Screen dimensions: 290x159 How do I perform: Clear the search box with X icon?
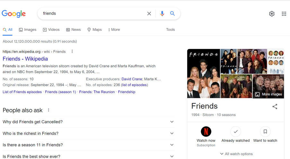click(x=149, y=13)
